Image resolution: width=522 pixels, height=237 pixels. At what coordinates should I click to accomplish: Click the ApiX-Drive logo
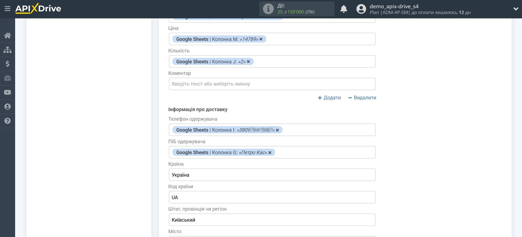pyautogui.click(x=38, y=9)
